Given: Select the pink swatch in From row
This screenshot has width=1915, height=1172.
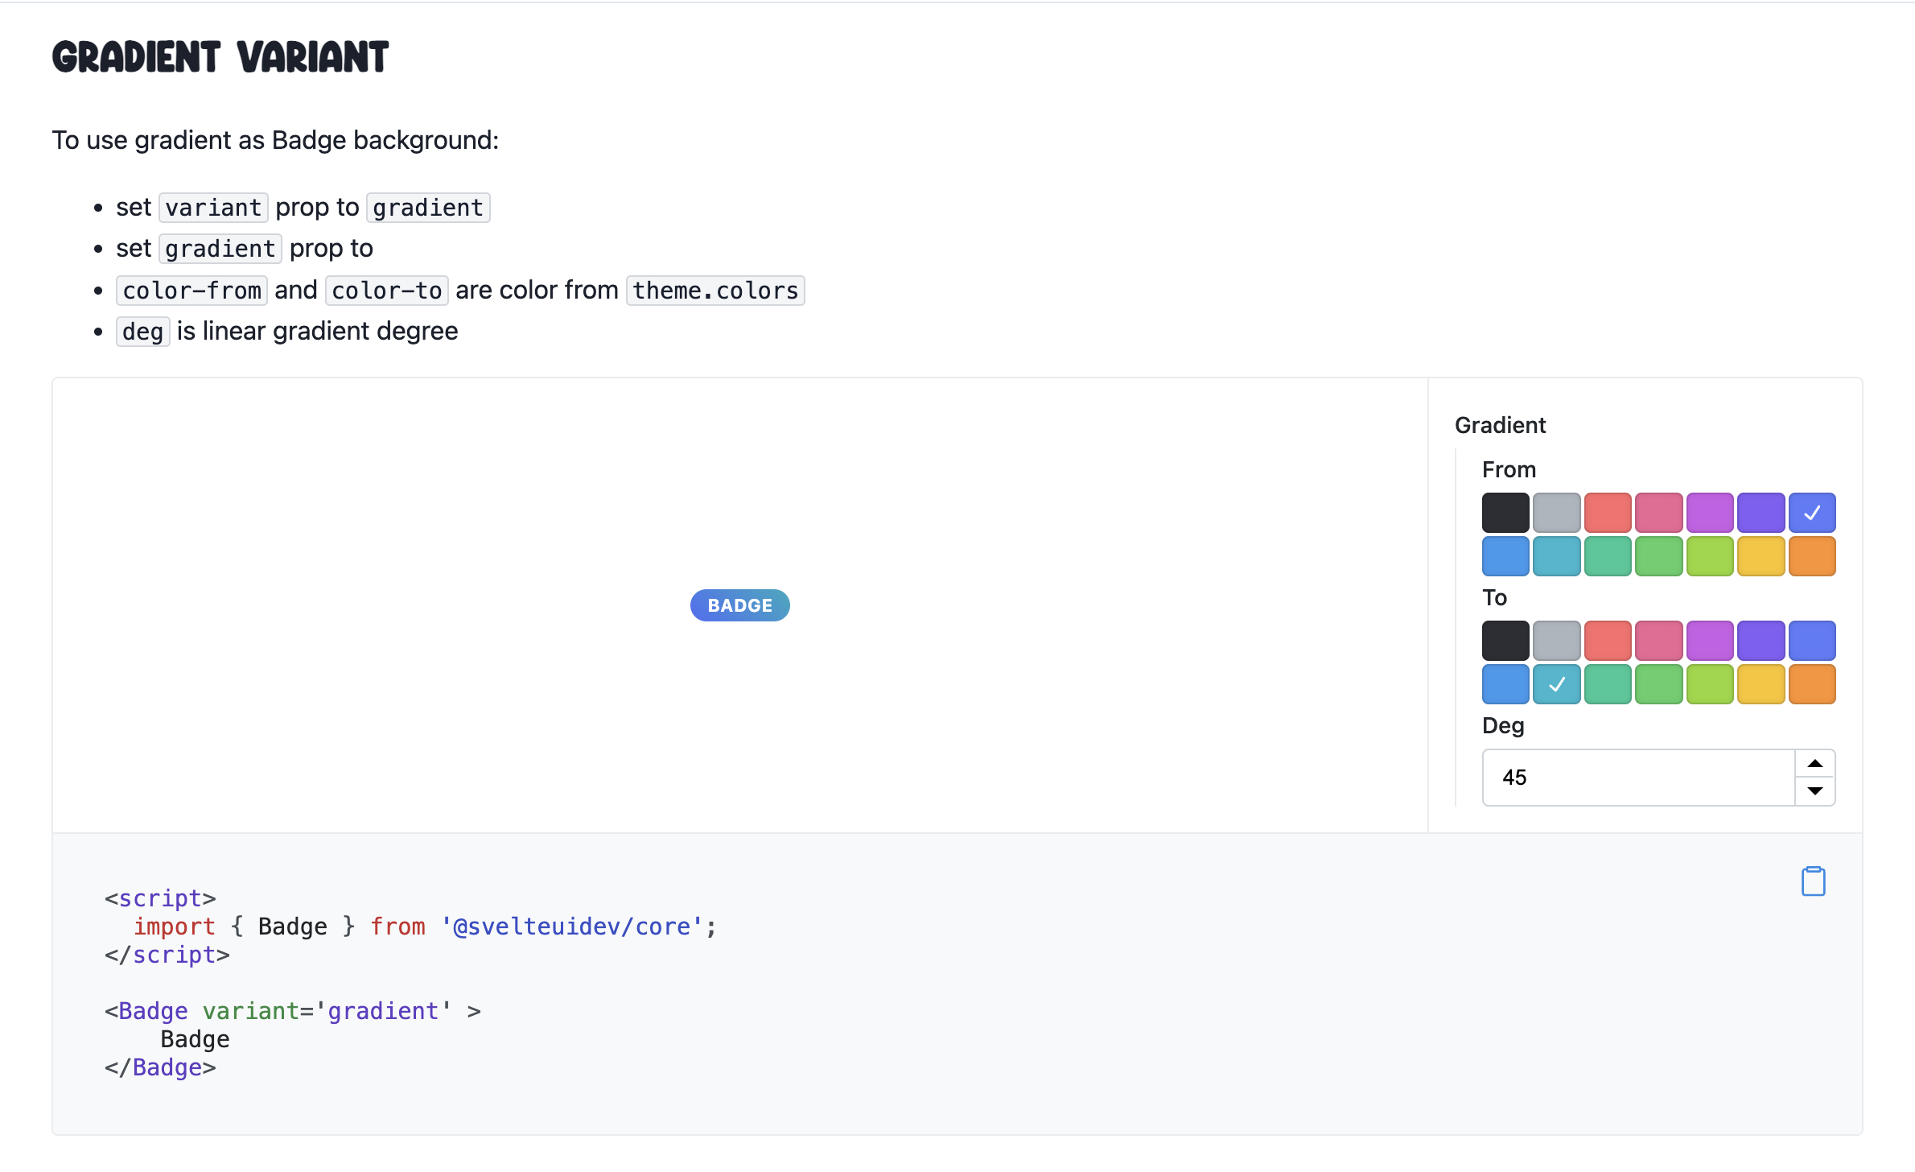Looking at the screenshot, I should (x=1658, y=513).
